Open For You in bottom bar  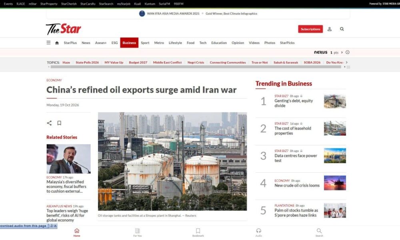pyautogui.click(x=138, y=232)
